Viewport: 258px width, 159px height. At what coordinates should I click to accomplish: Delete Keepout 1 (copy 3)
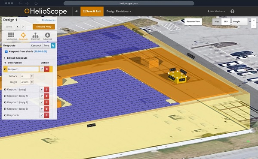click(46, 109)
